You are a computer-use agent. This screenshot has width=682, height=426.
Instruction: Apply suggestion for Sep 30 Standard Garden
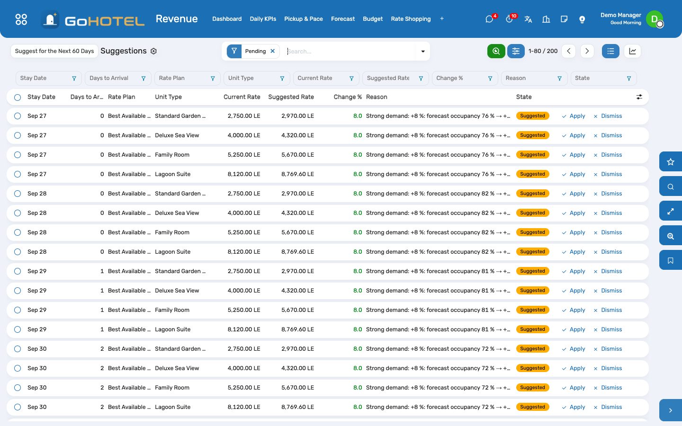pos(574,349)
